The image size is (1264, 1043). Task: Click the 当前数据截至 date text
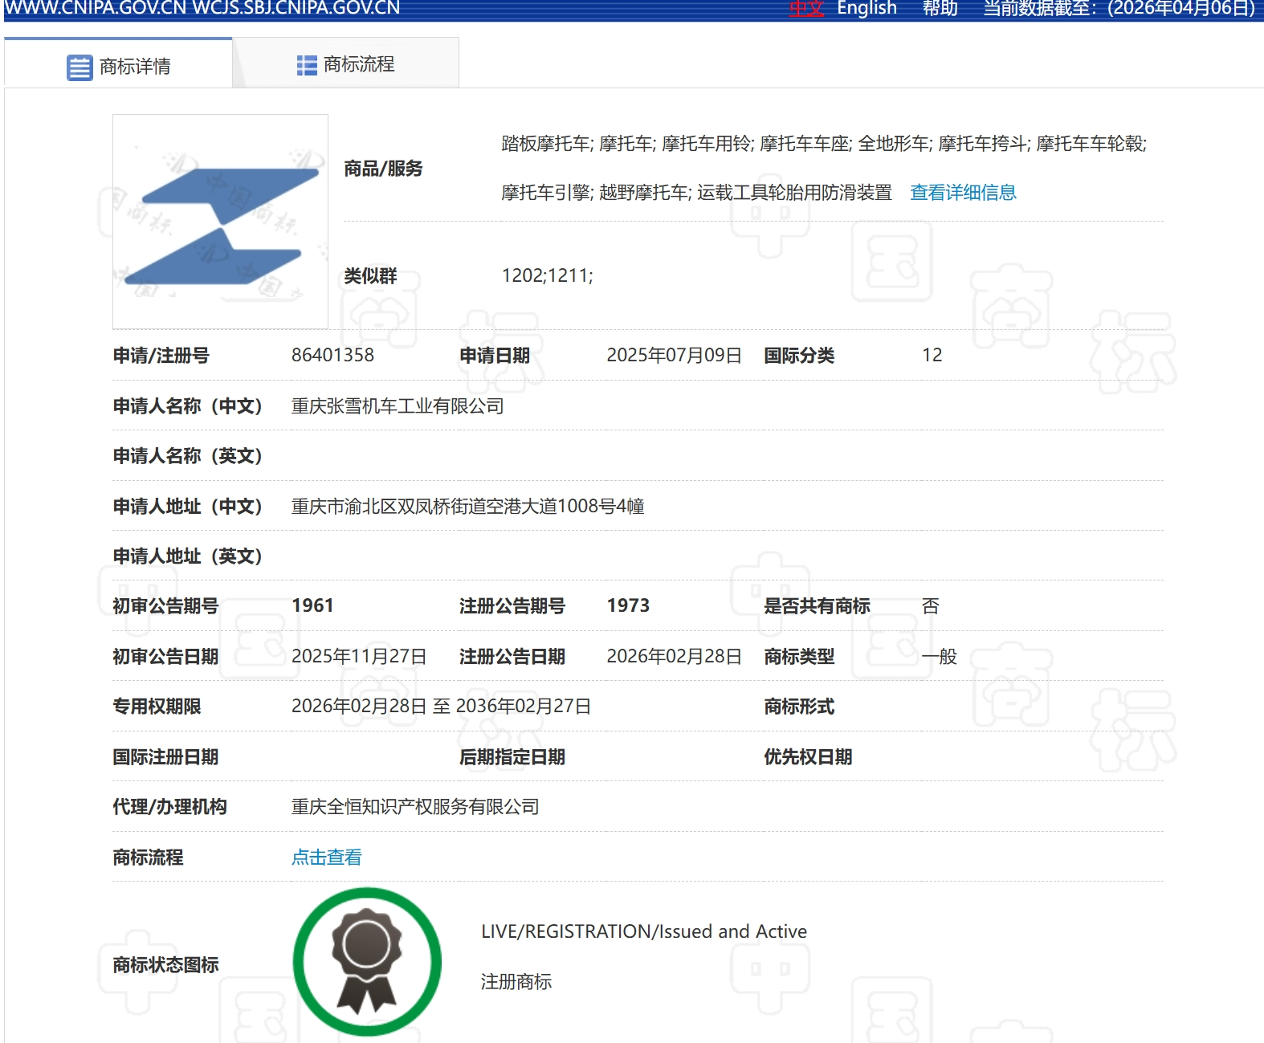click(x=1119, y=8)
